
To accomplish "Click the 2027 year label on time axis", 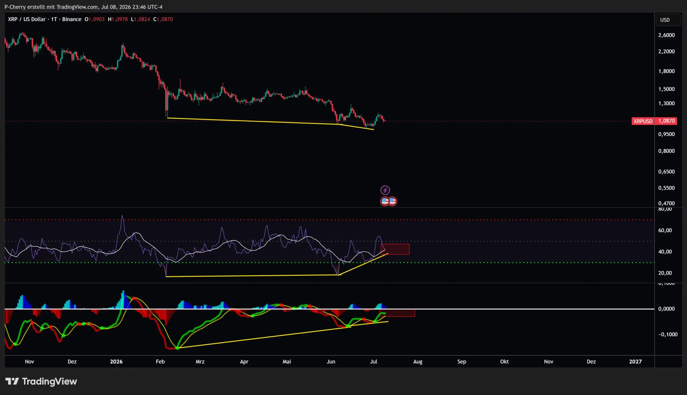I will [x=635, y=361].
